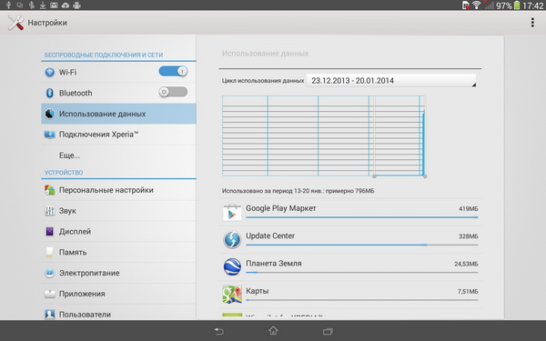Enable the Bluetooth switch
Screen dimensions: 546x341
pyautogui.click(x=173, y=92)
